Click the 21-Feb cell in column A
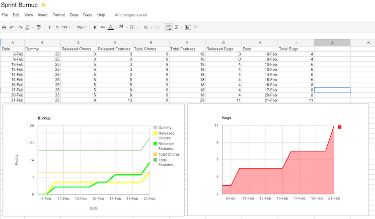375x219 pixels. click(x=13, y=100)
